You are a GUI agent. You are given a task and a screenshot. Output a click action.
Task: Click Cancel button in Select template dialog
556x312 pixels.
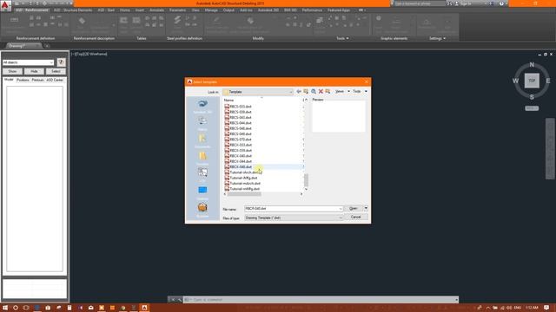(356, 218)
